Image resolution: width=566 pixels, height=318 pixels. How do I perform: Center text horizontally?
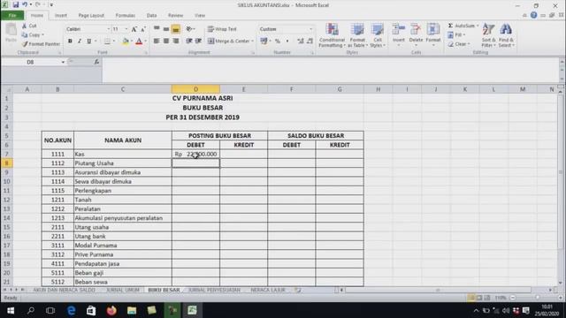click(166, 42)
